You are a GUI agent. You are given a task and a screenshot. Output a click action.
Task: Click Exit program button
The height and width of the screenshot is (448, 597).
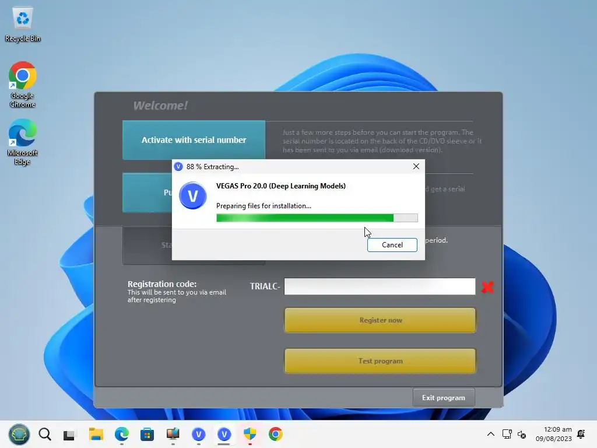[444, 398]
